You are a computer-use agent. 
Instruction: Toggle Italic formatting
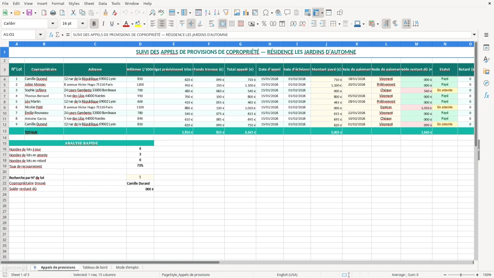(x=103, y=24)
